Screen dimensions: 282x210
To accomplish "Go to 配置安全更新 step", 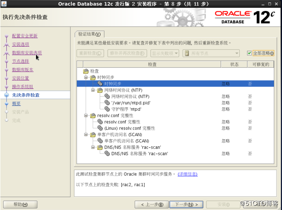I will (25, 36).
